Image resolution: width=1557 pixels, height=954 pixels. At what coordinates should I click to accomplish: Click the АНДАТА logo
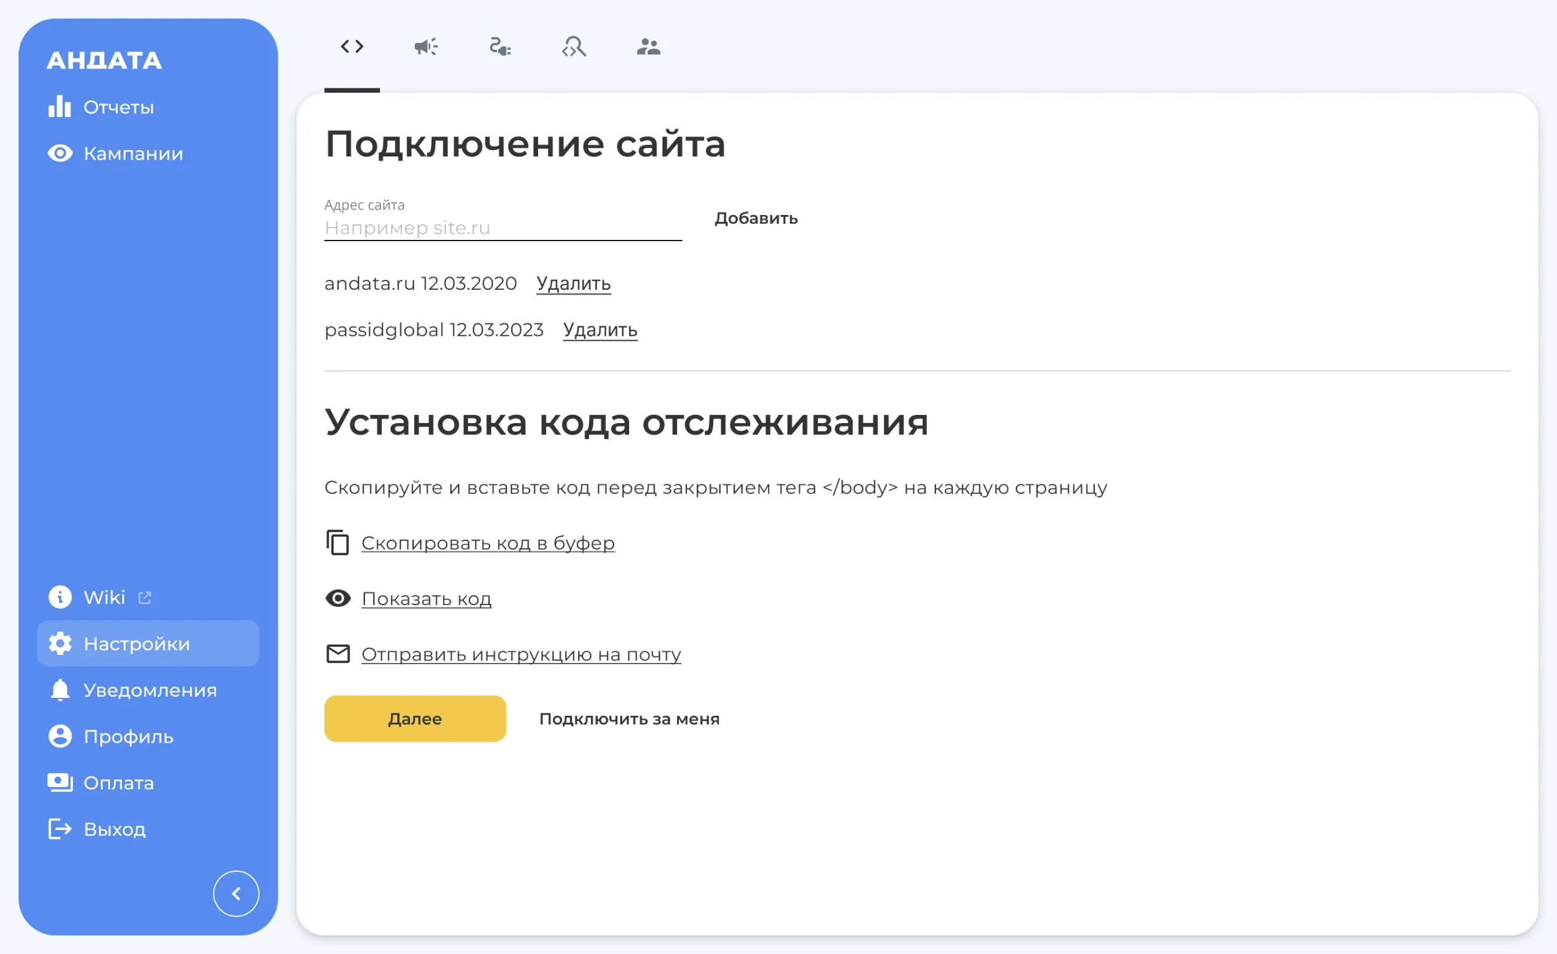104,60
